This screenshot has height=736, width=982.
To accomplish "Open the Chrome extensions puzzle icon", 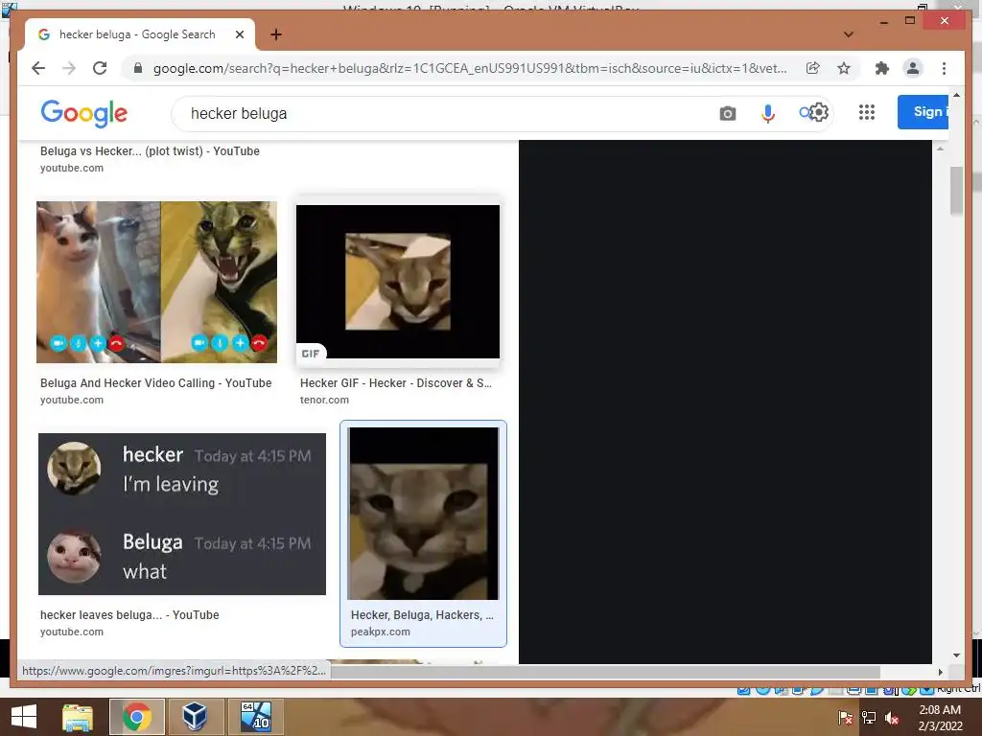I will 882,68.
